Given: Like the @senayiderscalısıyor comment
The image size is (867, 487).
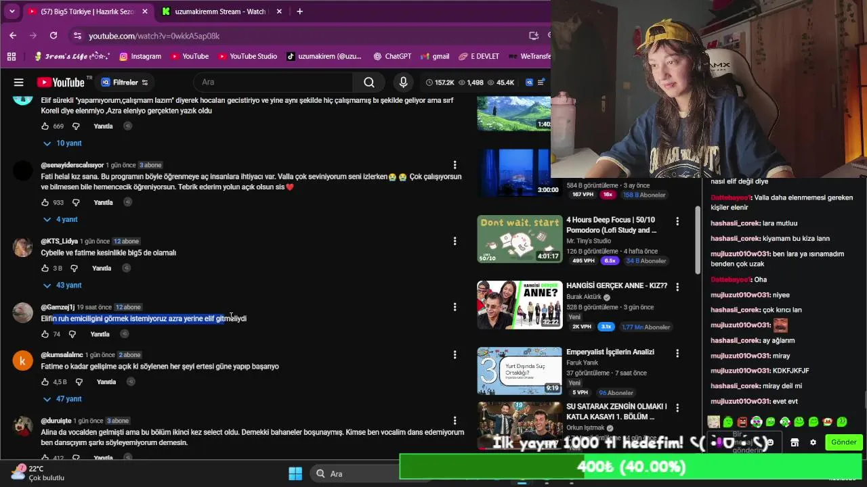Looking at the screenshot, I should [45, 202].
